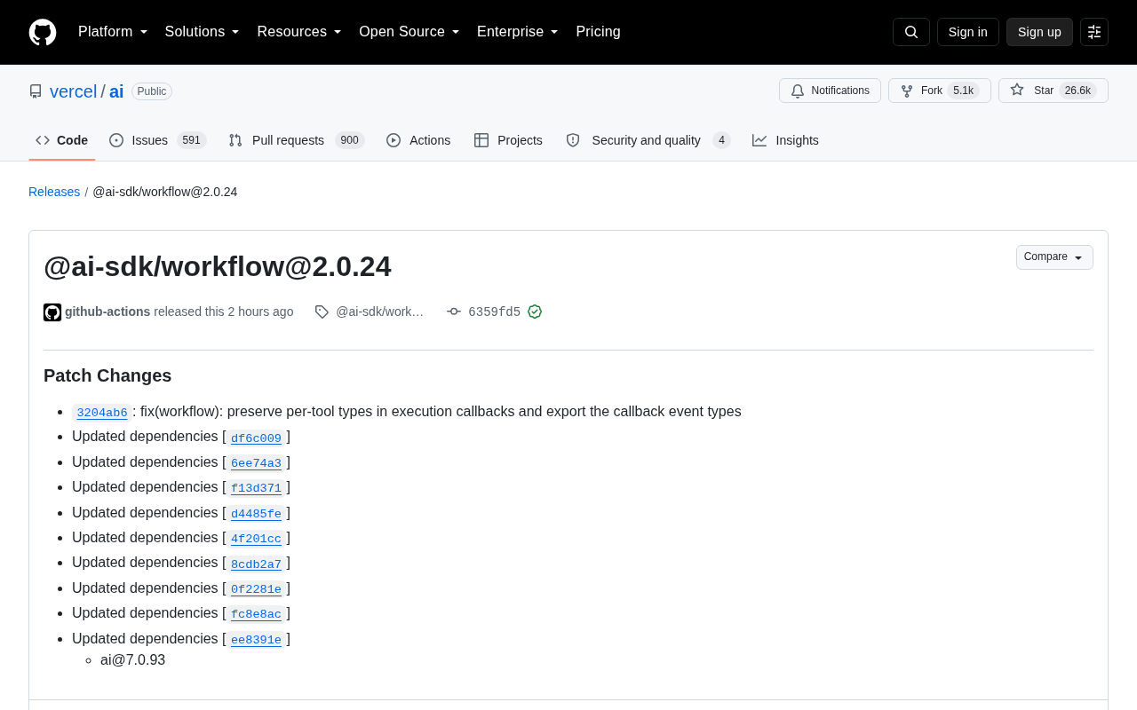
Task: Expand the Enterprise menu
Action: (x=517, y=32)
